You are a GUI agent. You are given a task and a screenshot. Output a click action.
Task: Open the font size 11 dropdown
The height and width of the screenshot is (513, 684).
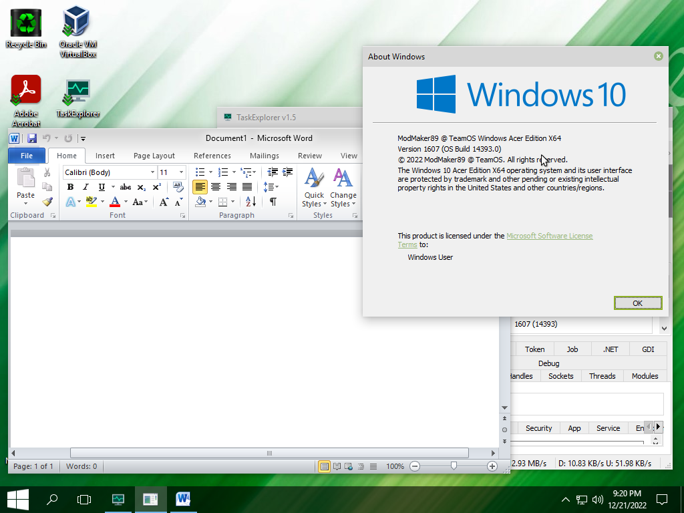point(182,172)
